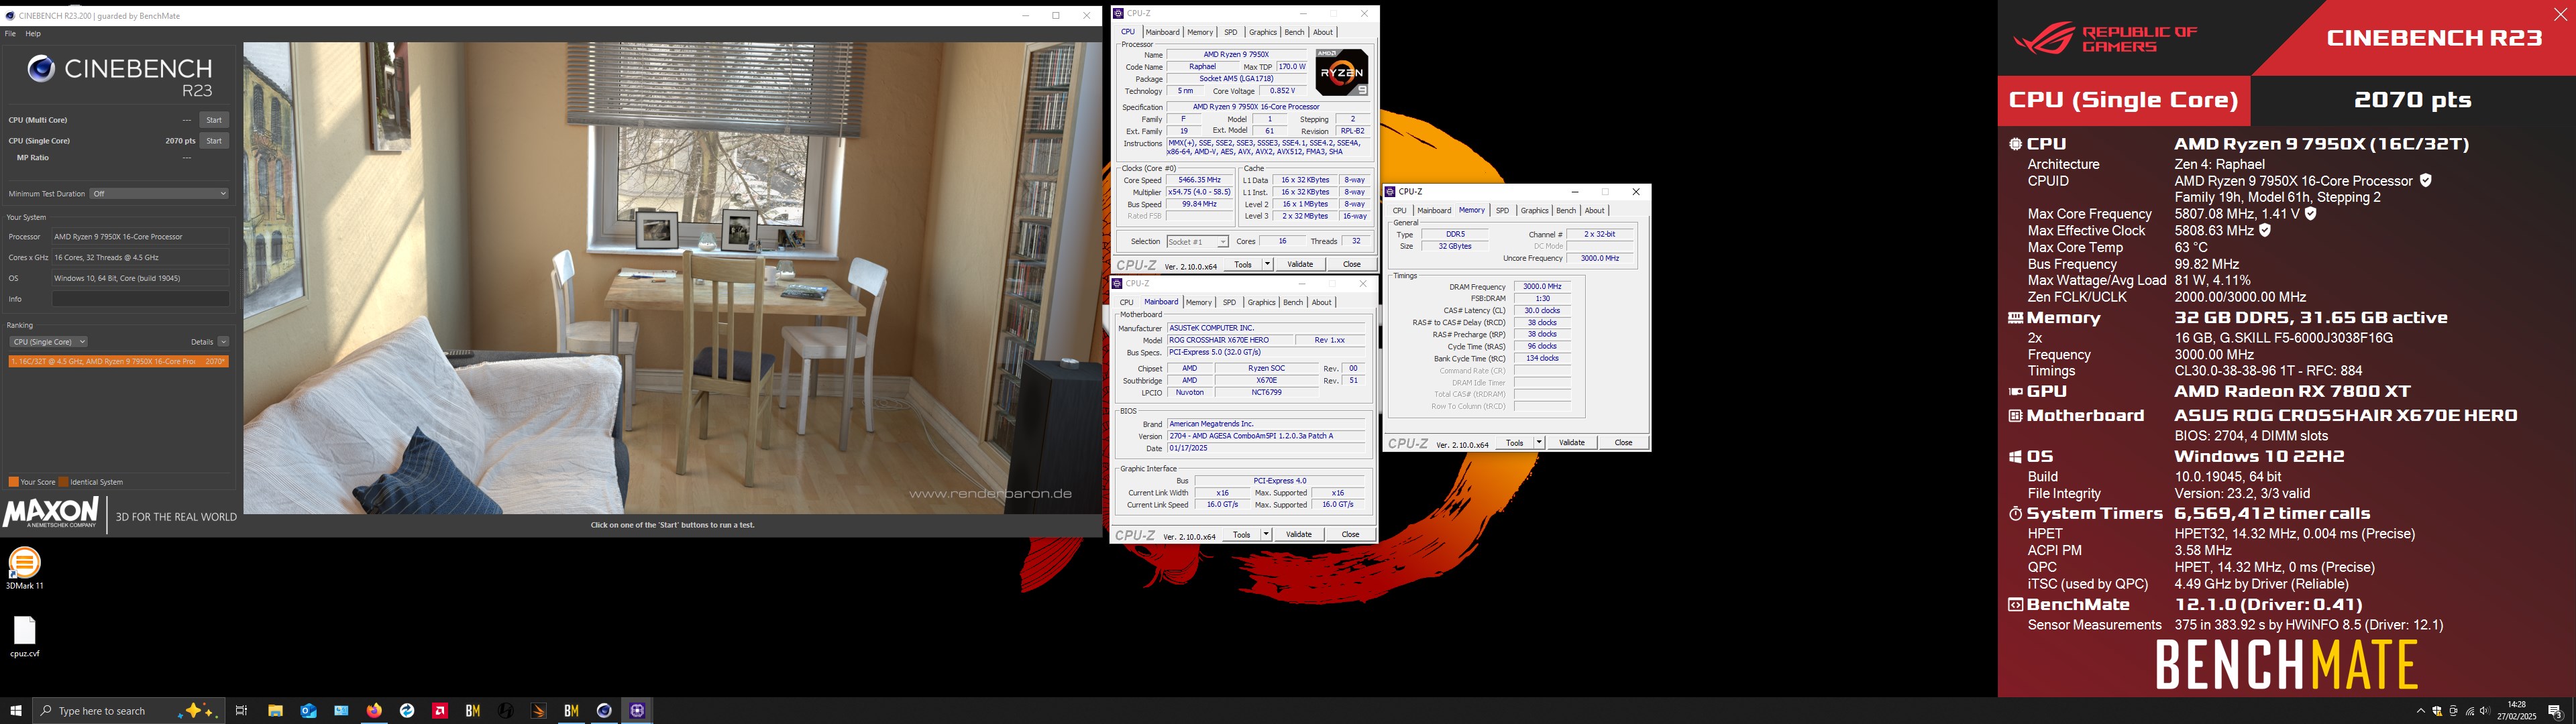Open About tab in Mainboard CPU-Z window

[1321, 302]
